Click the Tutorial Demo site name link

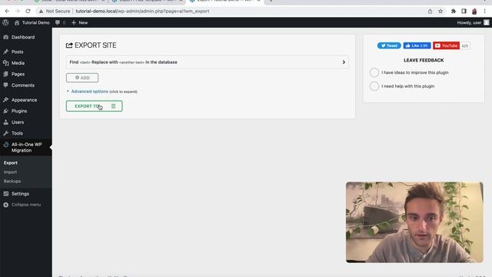tap(36, 22)
